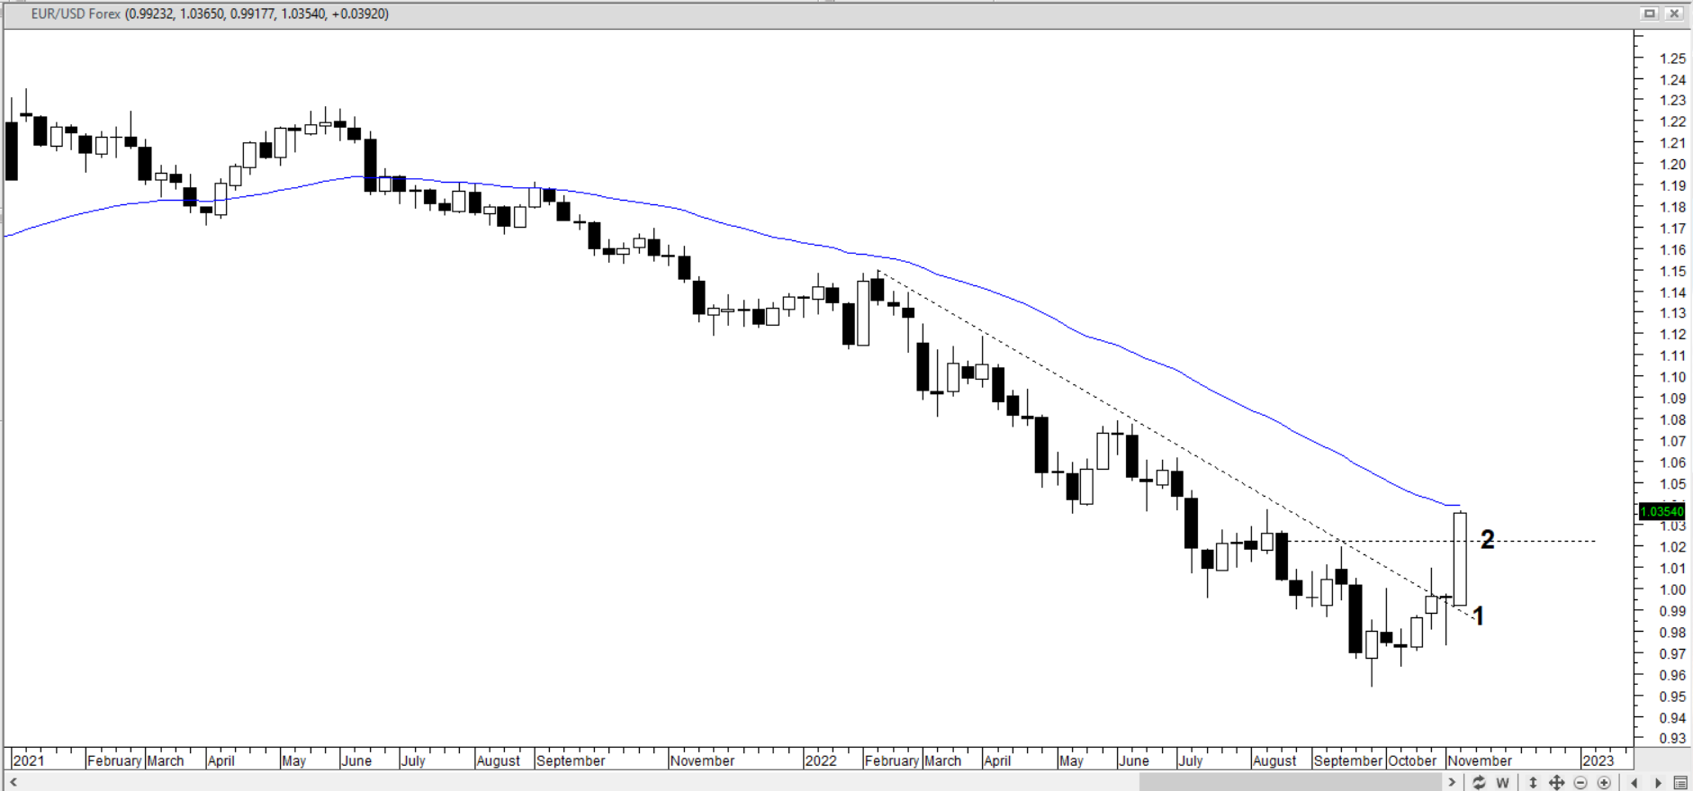
Task: Click the green 1.03540 price label
Action: [1661, 511]
